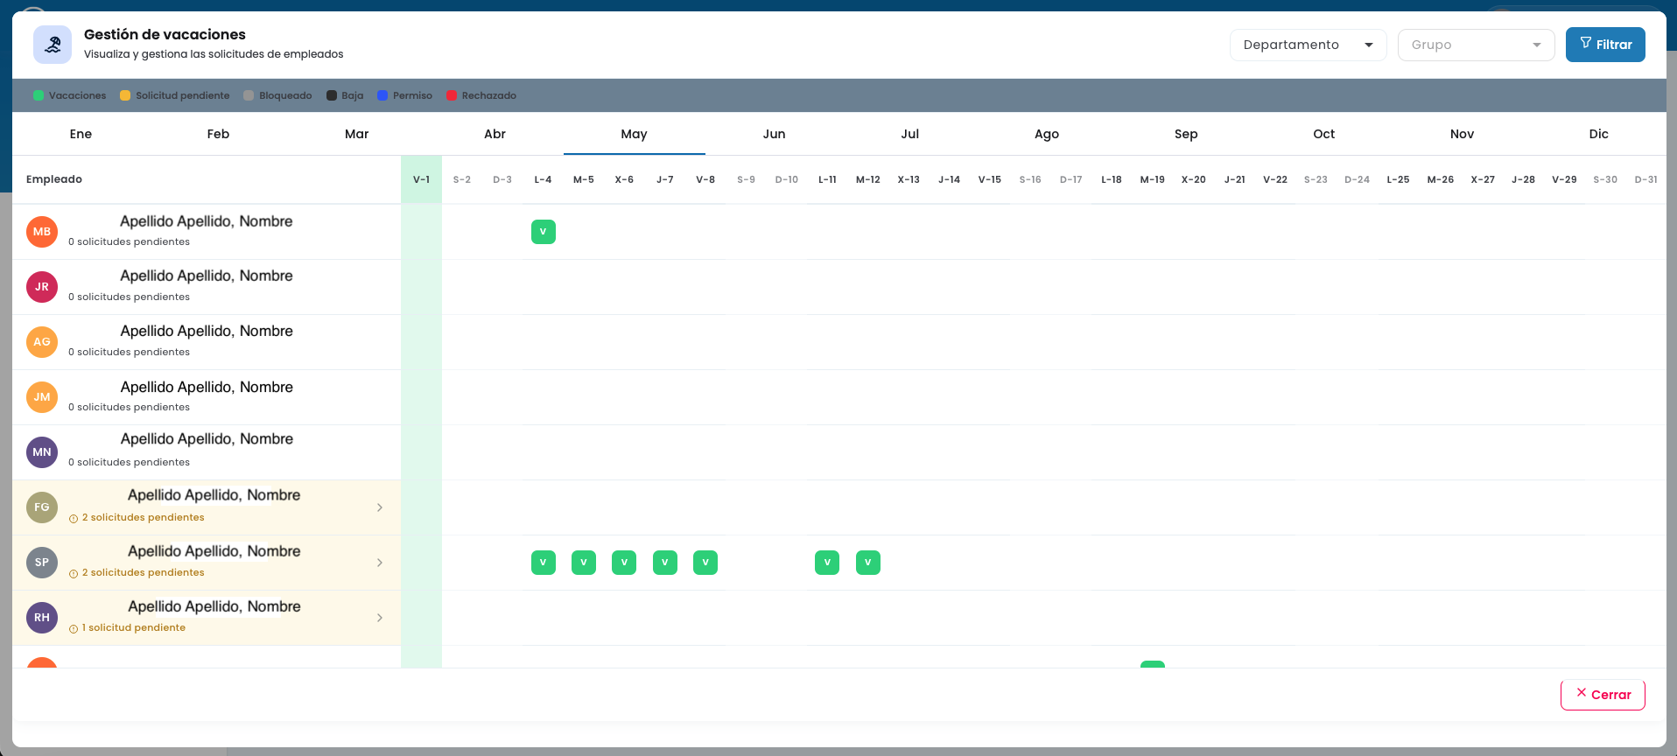Click the green Vacaciones legend swatch
This screenshot has height=756, width=1677.
(39, 95)
